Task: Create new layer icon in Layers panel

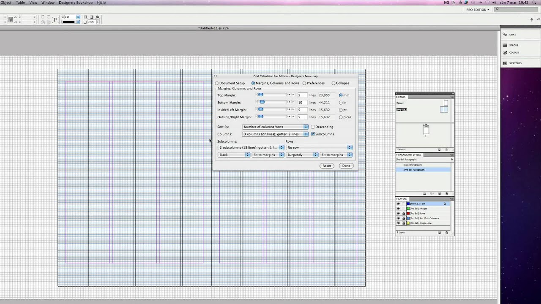Action: click(440, 233)
